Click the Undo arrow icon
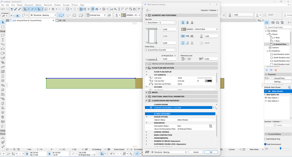This screenshot has width=292, height=157. (x=3, y=9)
